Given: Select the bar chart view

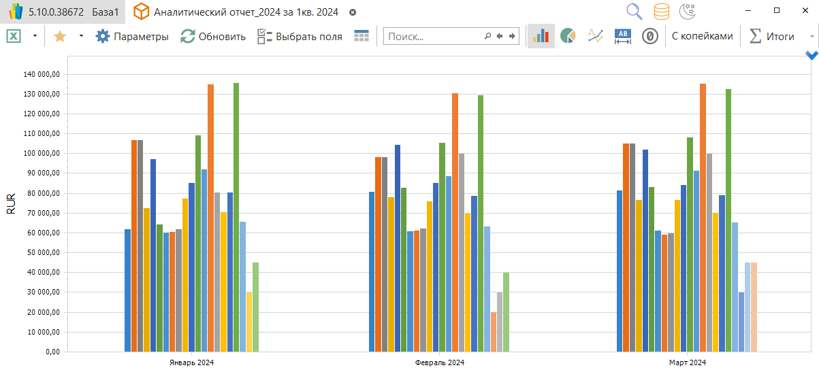Looking at the screenshot, I should click(x=542, y=36).
